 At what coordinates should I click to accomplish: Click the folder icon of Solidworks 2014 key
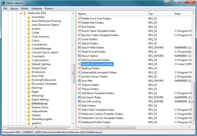point(25,13)
